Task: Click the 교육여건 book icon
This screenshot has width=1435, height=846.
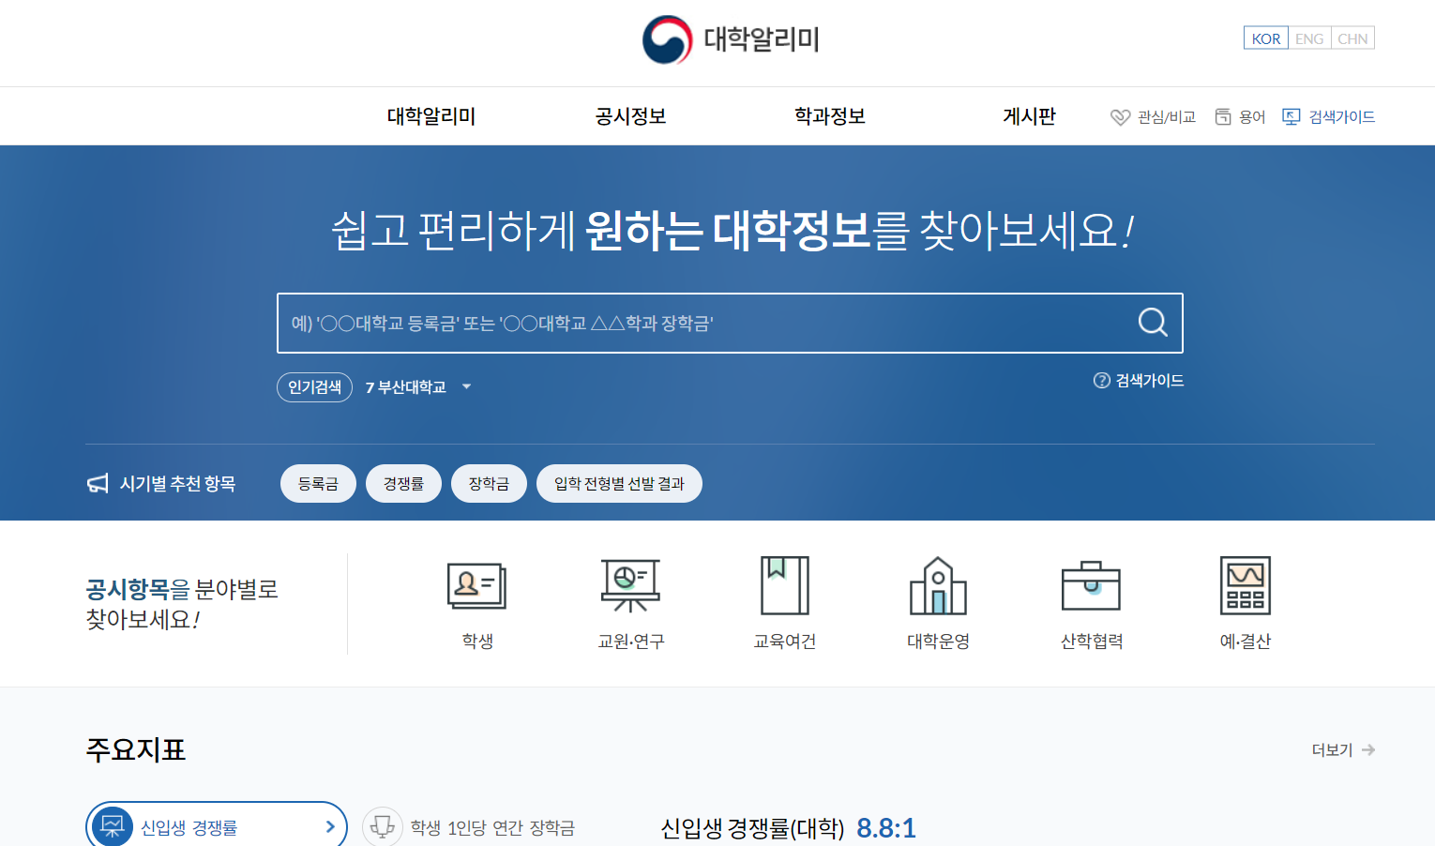Action: point(784,585)
